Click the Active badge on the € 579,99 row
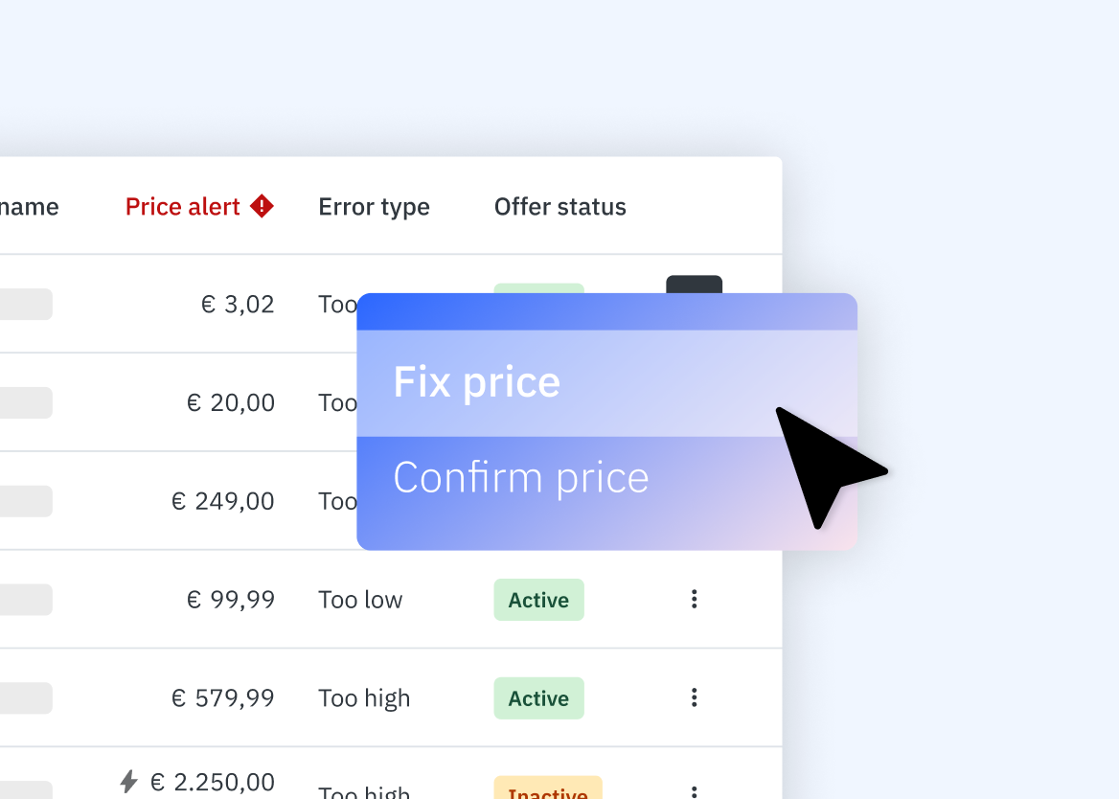 click(x=538, y=697)
